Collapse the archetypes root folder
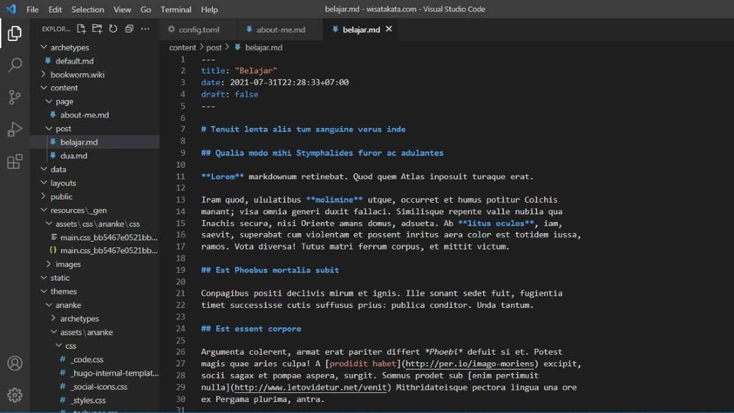 43,47
